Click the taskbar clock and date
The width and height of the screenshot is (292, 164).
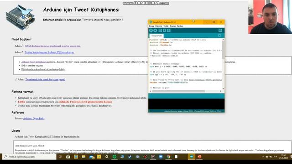(x=283, y=157)
